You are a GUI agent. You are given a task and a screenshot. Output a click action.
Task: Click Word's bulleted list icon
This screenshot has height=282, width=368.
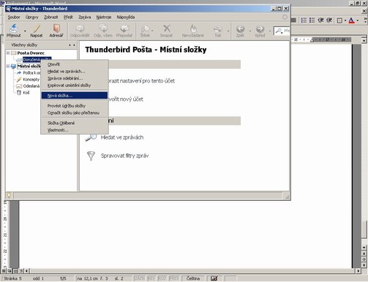click(x=312, y=20)
